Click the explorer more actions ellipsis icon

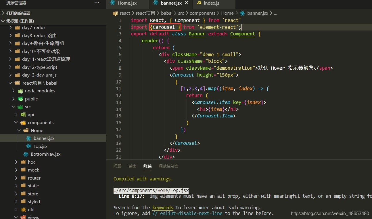tap(97, 3)
